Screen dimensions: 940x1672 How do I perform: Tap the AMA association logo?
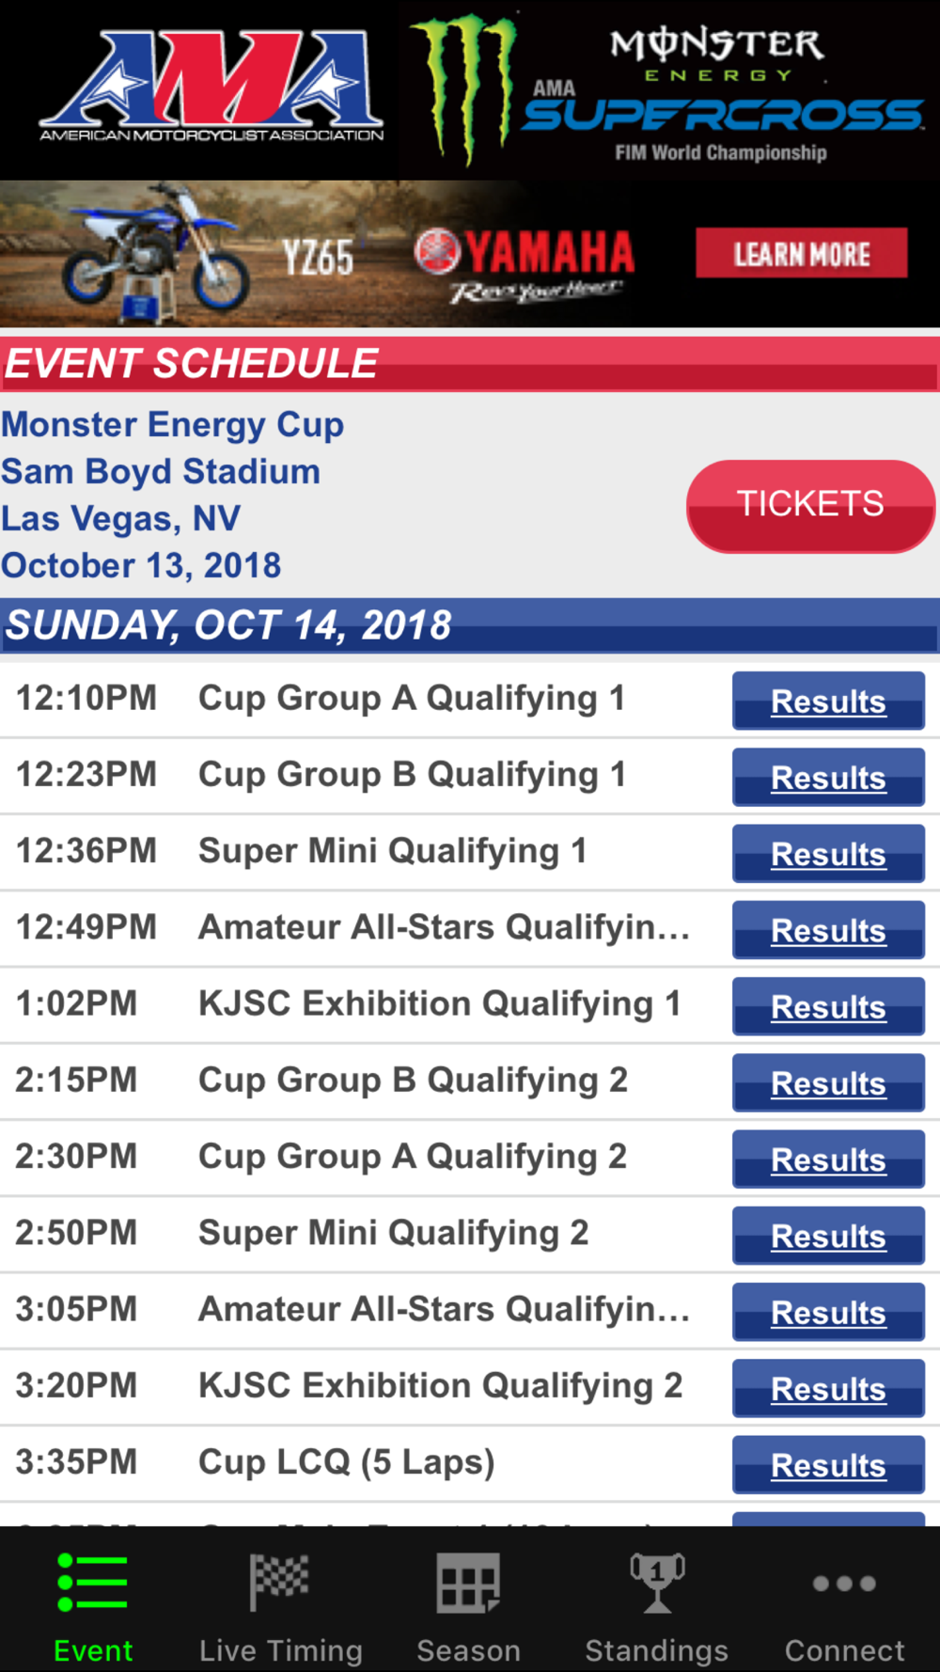tap(211, 87)
